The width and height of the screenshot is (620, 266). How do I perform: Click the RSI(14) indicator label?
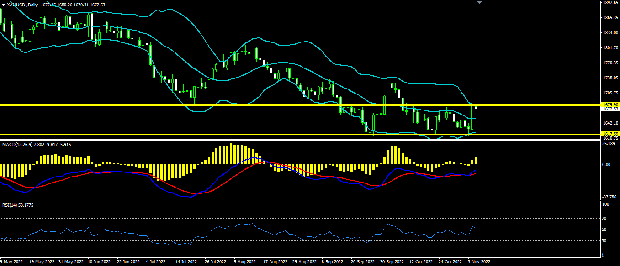pos(10,205)
